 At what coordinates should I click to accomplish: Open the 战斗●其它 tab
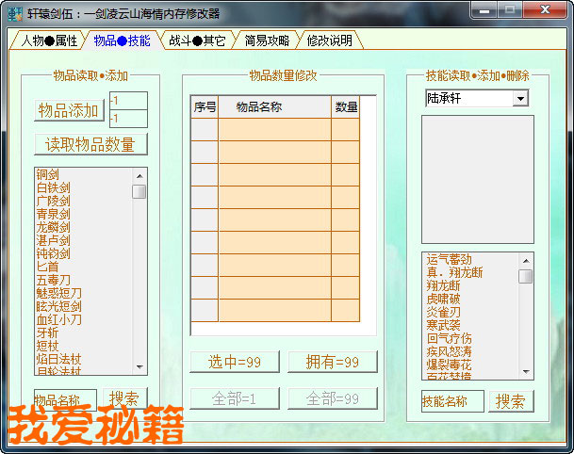(x=197, y=41)
